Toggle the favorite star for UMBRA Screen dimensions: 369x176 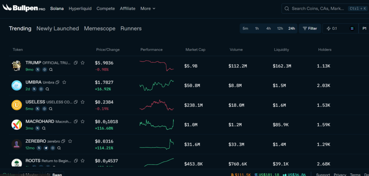pos(64,82)
